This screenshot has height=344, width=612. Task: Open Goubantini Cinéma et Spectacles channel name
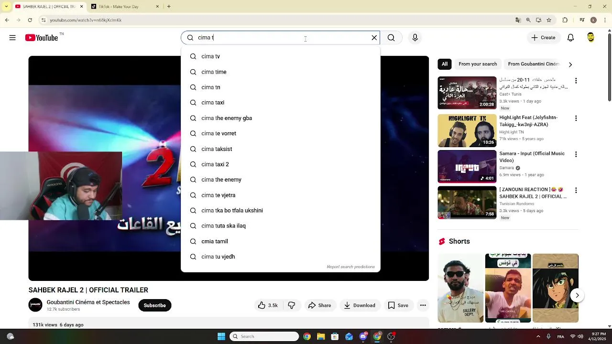(88, 302)
